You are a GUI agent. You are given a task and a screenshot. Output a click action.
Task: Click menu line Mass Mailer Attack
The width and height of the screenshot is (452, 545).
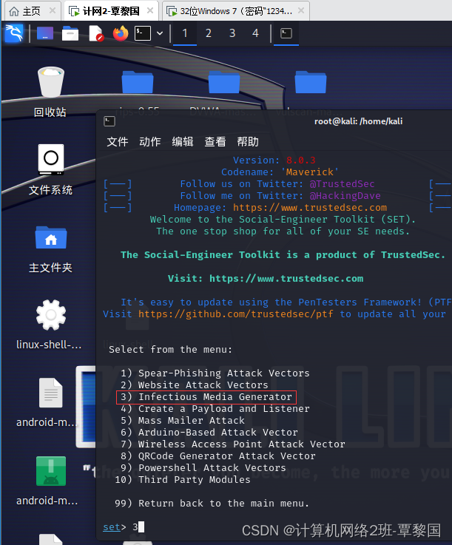tap(183, 420)
